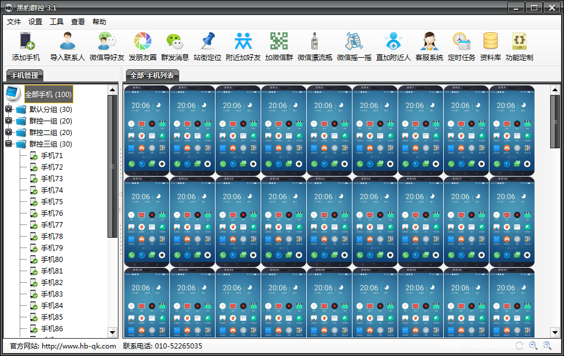
Task: Click the 站街定位 location pin icon
Action: (x=207, y=42)
